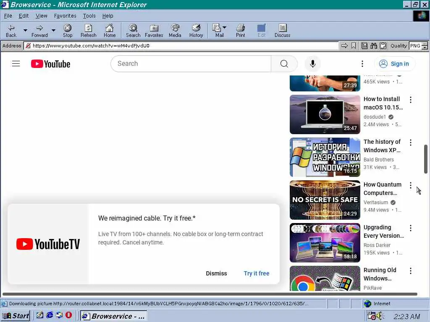
Task: Open options for How to Install macOS video
Action: point(411,100)
